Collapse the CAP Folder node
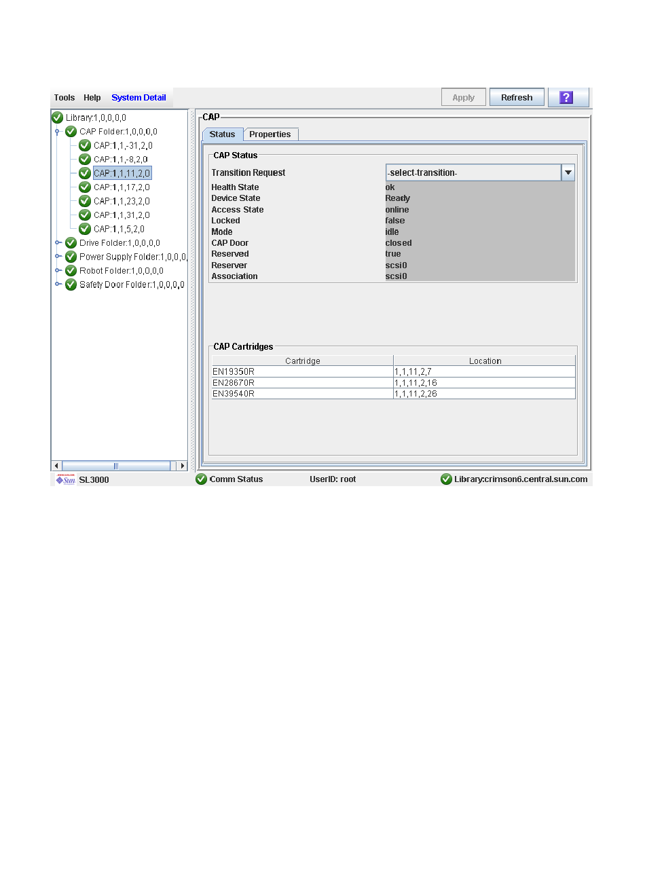 (x=58, y=132)
